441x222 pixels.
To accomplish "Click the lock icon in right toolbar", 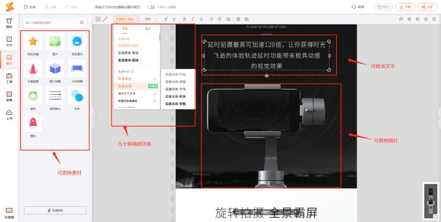I will tap(426, 19).
